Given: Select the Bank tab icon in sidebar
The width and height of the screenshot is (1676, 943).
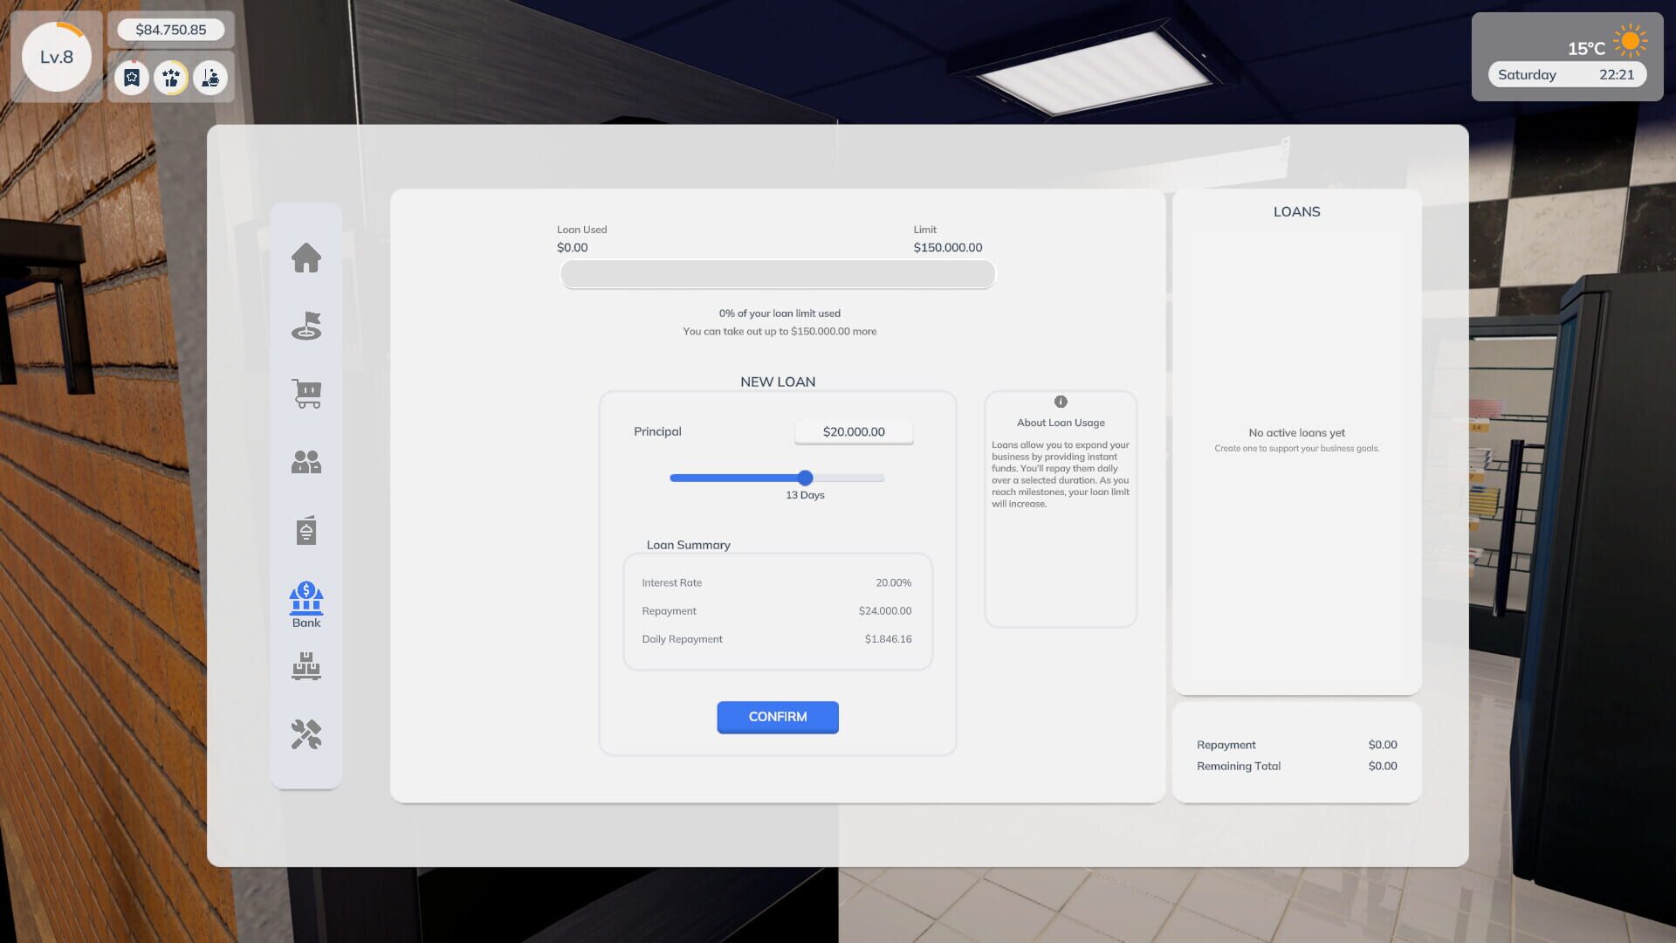Looking at the screenshot, I should [x=306, y=600].
